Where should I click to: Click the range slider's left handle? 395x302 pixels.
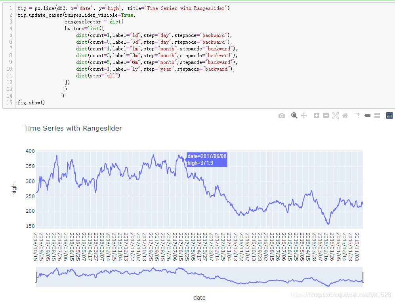tap(36, 277)
